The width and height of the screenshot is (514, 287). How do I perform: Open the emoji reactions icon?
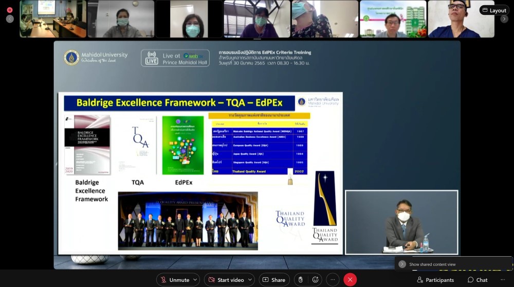click(315, 280)
